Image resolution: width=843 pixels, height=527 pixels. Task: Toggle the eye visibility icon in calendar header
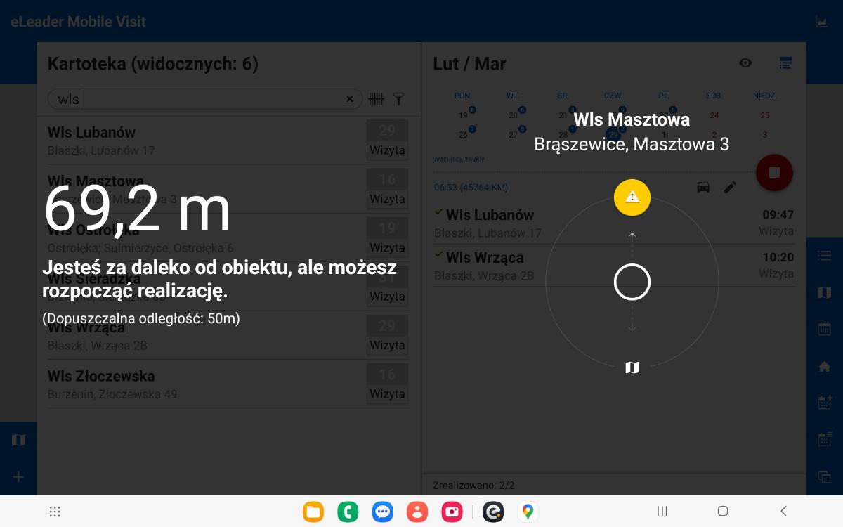tap(745, 63)
